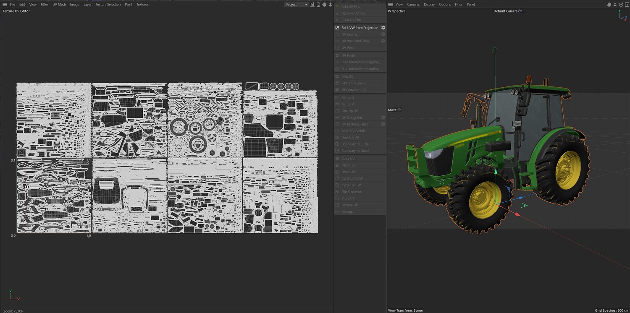Screen dimensions: 630x313
Task: Open the Panel menu
Action: coord(471,5)
